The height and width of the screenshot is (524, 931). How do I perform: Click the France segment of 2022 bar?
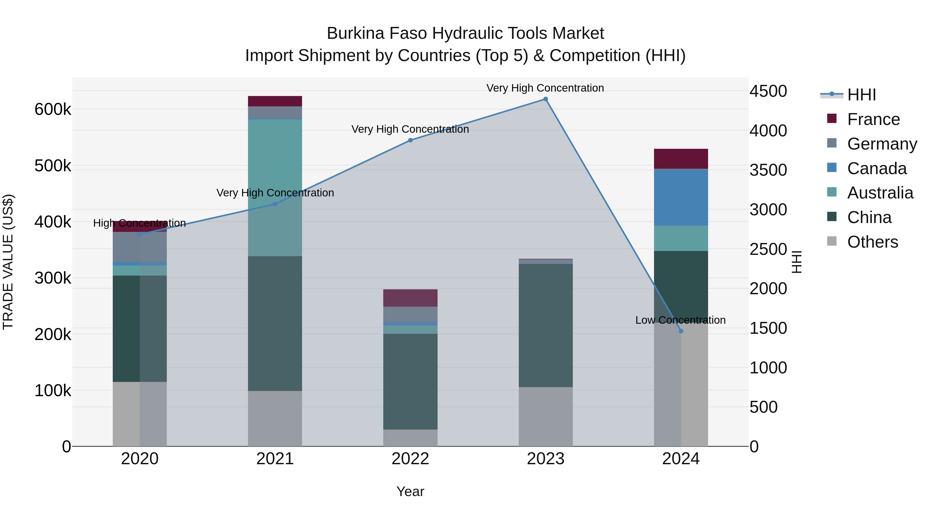pos(410,298)
